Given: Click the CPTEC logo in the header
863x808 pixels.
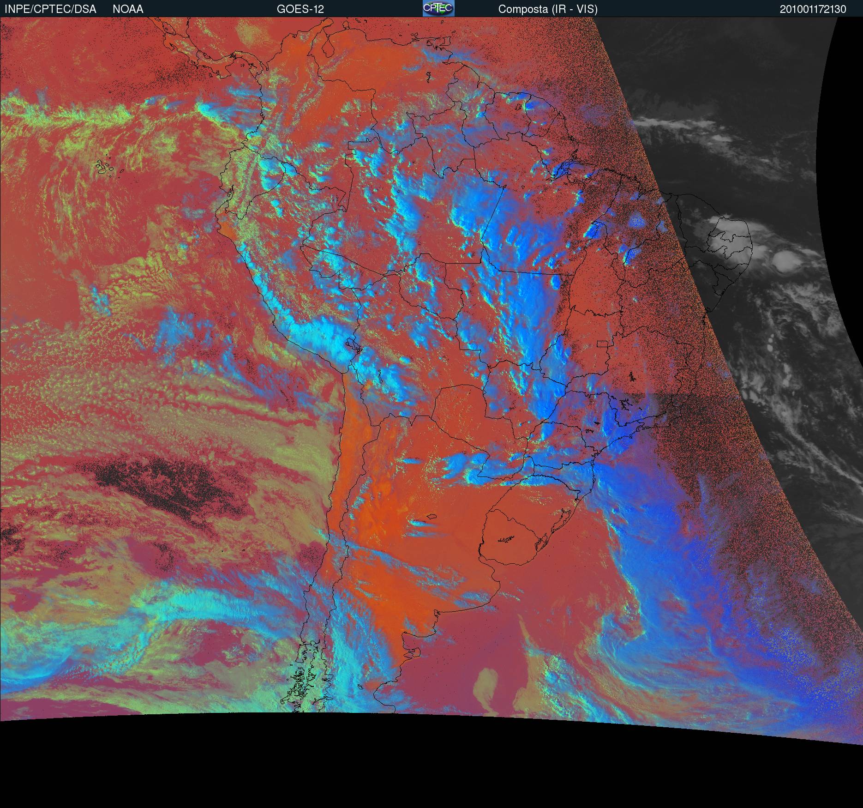Looking at the screenshot, I should coord(438,8).
